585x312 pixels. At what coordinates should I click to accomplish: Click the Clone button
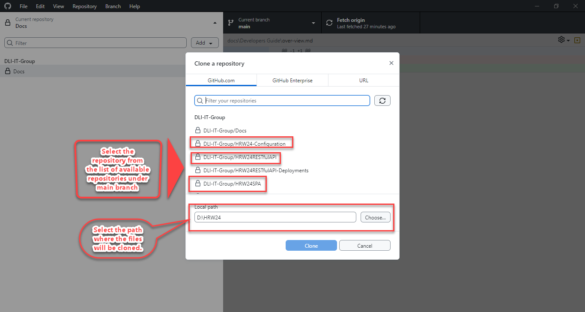(x=311, y=245)
